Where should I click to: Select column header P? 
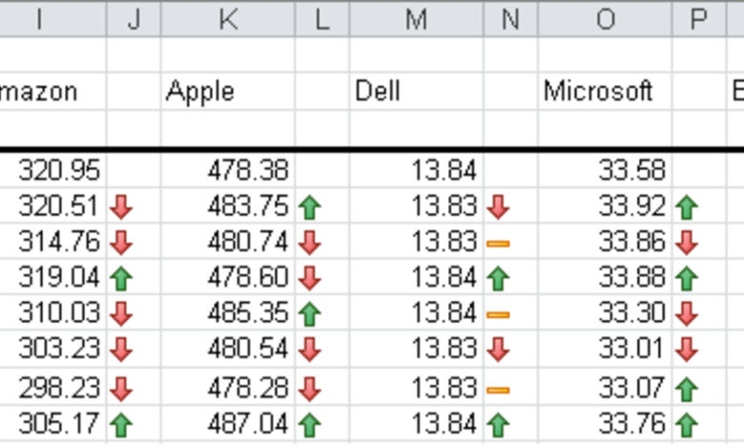tap(699, 19)
